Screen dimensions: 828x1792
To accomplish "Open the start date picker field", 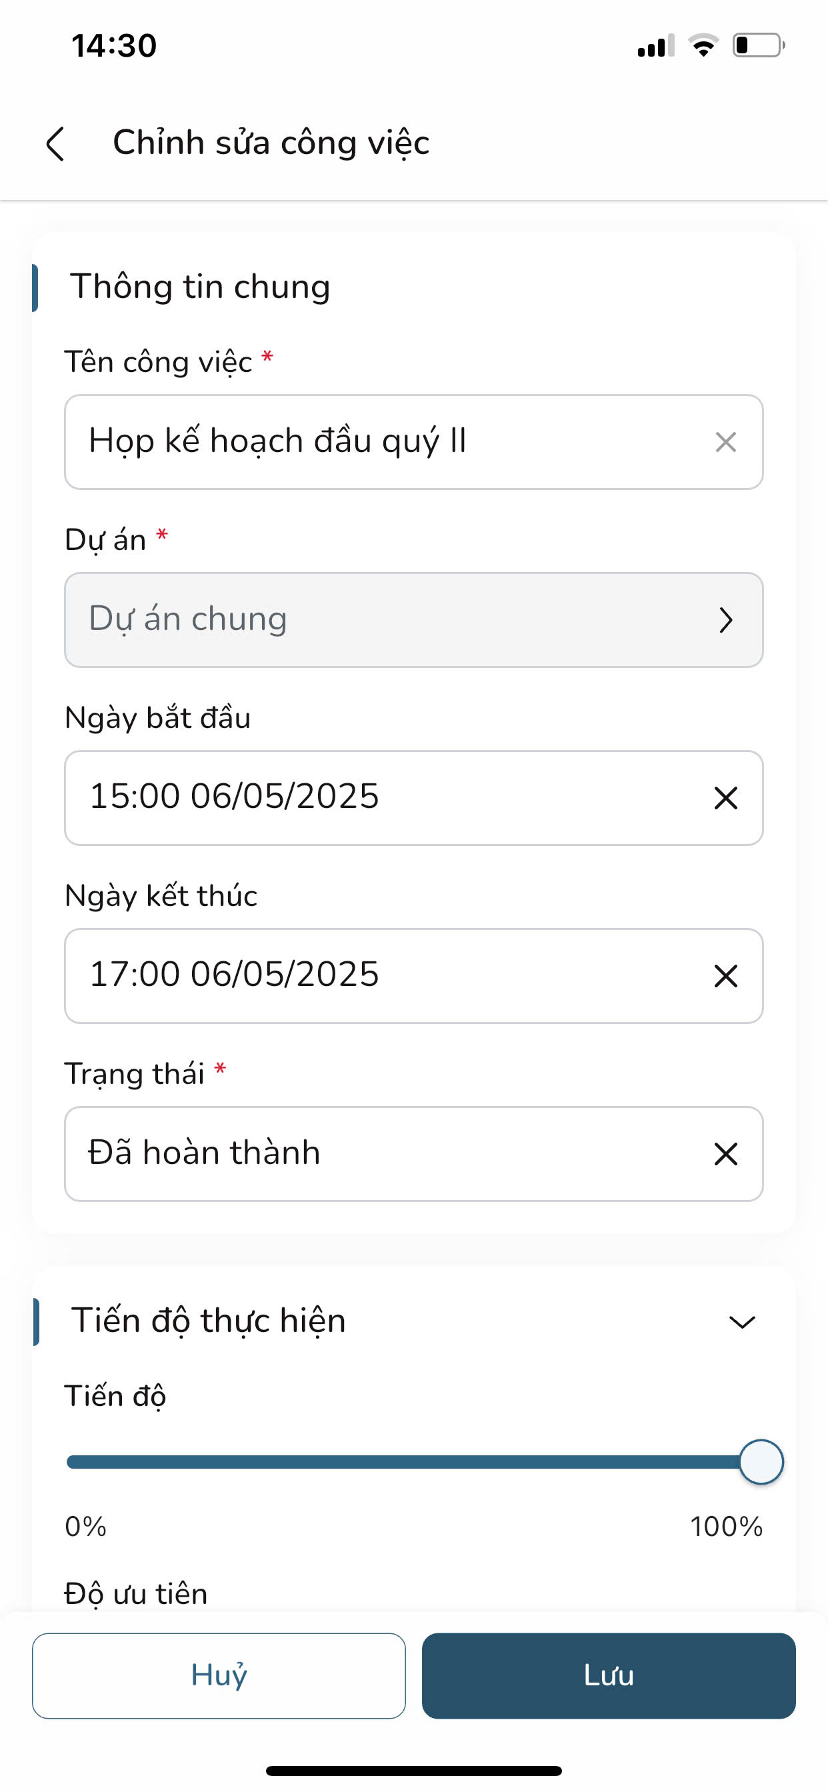I will [376, 798].
